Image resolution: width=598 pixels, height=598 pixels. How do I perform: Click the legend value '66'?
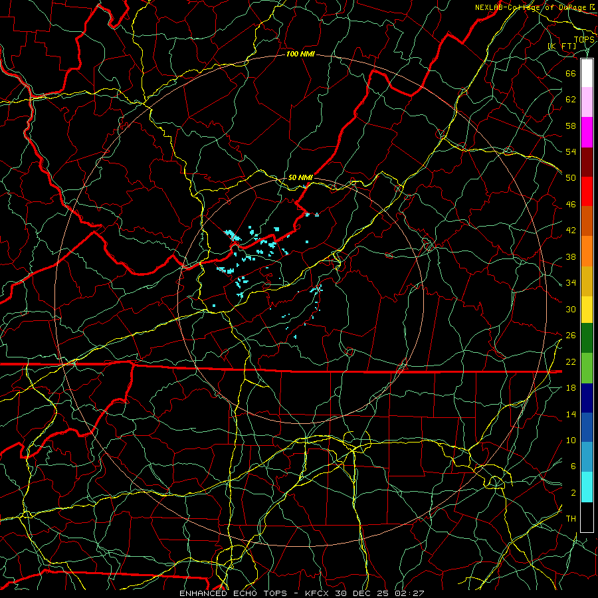[571, 74]
